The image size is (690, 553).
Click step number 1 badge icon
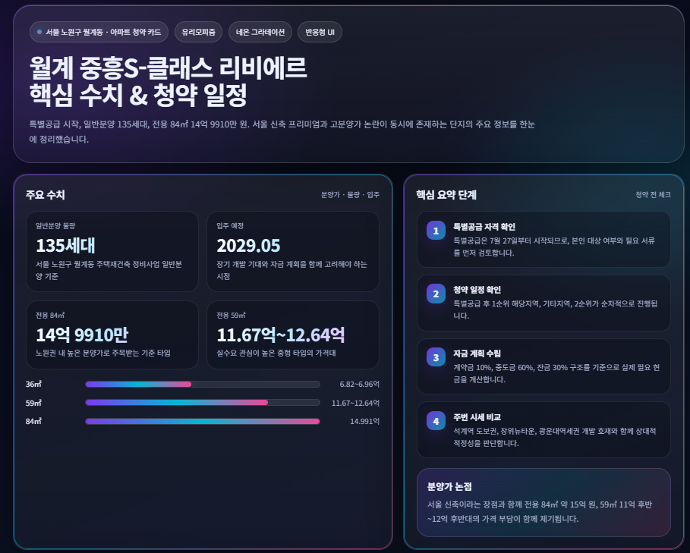436,231
